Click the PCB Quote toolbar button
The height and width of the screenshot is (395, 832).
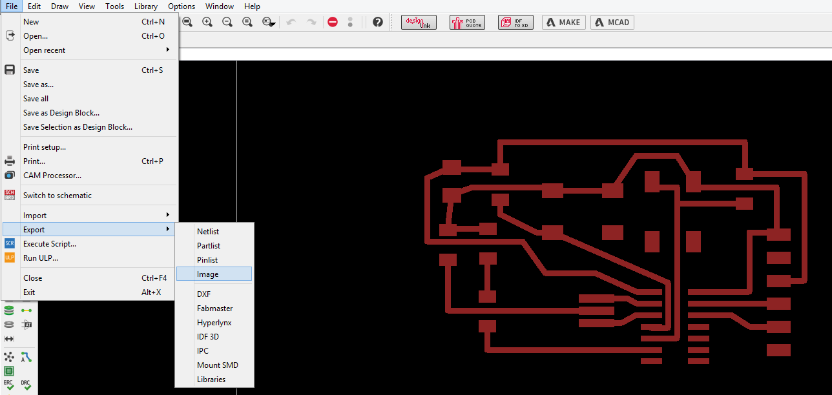pos(467,22)
